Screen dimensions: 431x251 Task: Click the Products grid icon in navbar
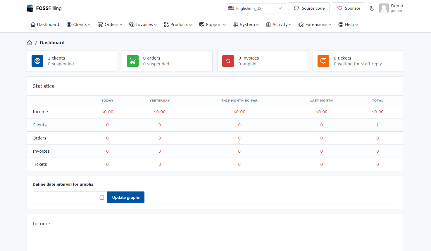[166, 25]
